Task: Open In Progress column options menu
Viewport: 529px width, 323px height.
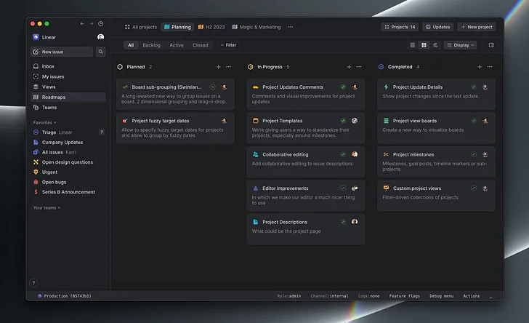Action: (359, 67)
